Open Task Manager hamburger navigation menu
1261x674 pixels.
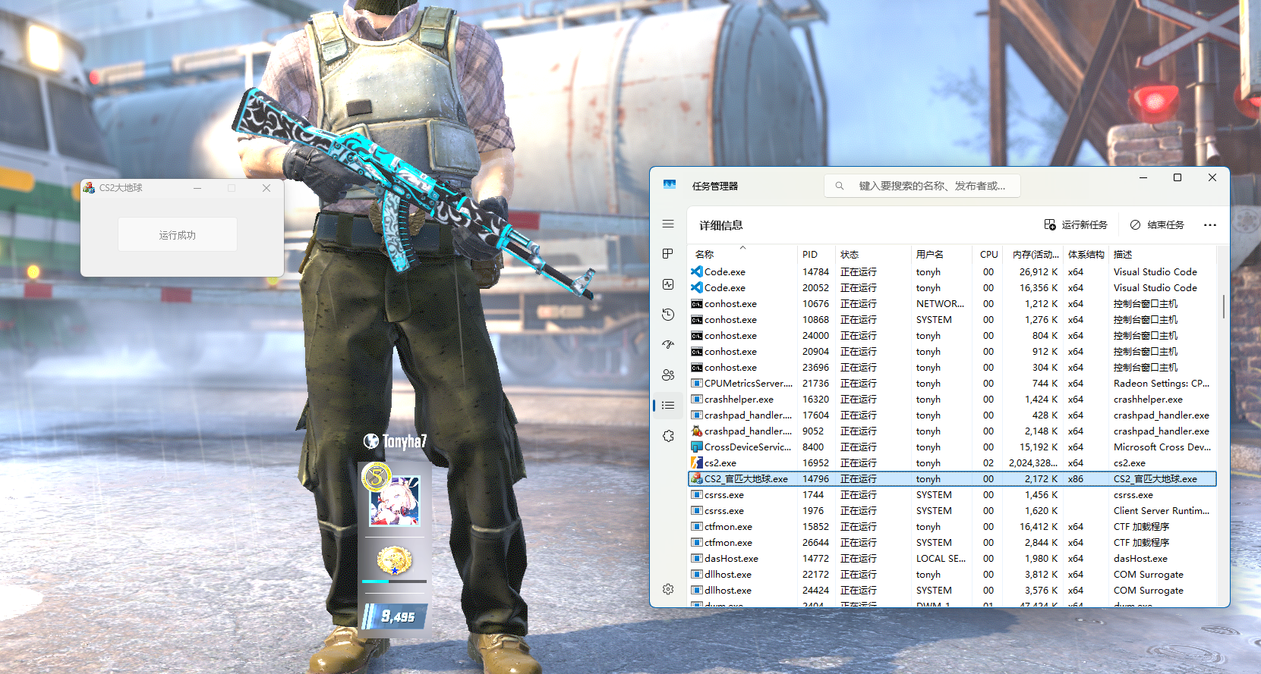(x=668, y=224)
